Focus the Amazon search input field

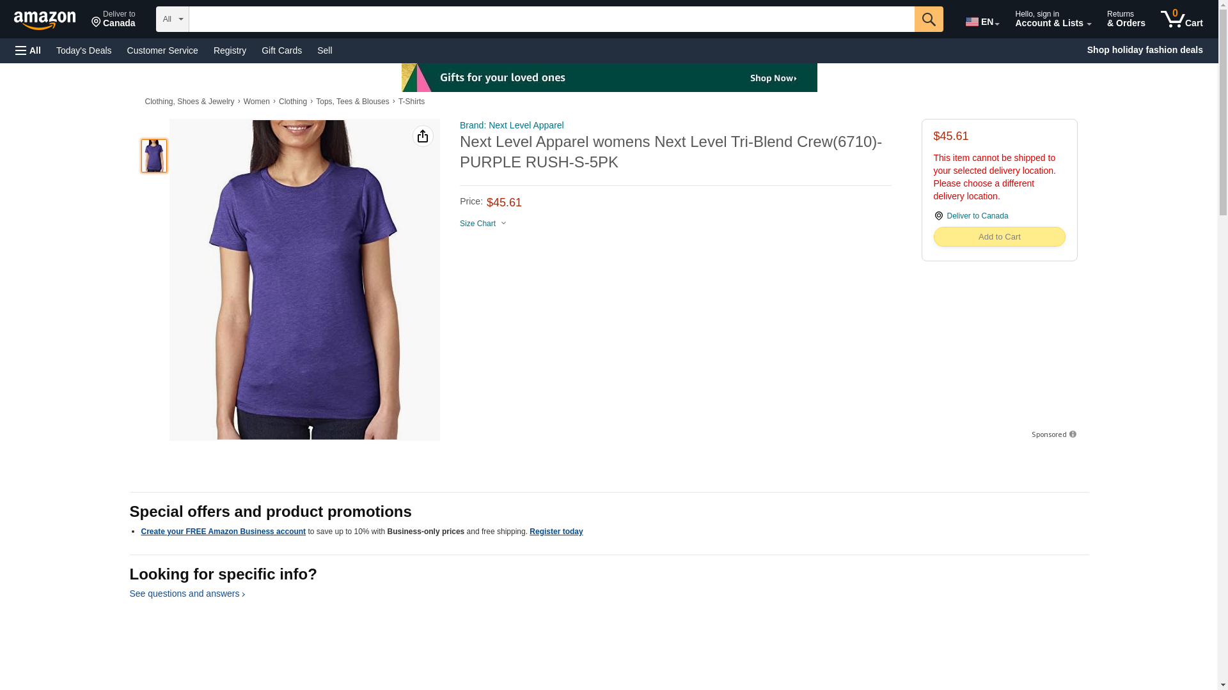pos(551,19)
